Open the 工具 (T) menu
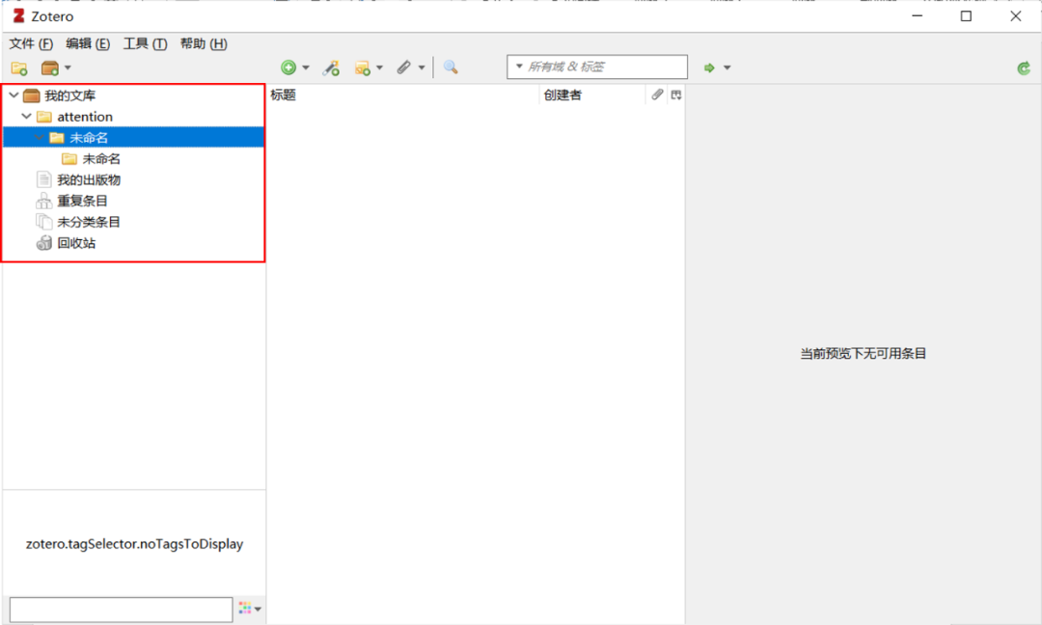Viewport: 1042px width, 625px height. pos(145,43)
